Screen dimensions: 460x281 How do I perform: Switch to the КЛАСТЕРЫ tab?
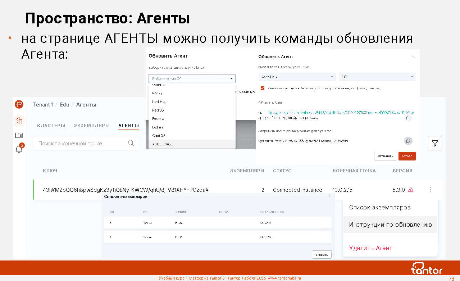(x=51, y=125)
